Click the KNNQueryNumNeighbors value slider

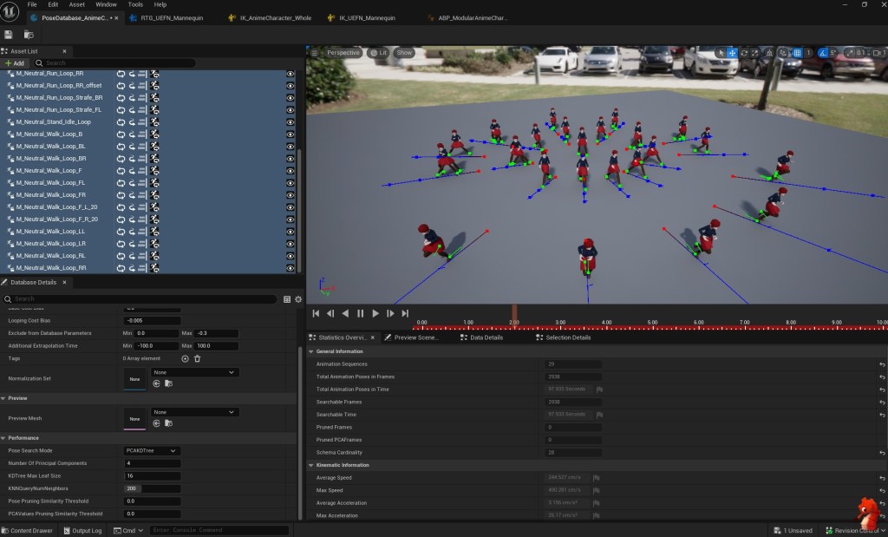coord(152,488)
